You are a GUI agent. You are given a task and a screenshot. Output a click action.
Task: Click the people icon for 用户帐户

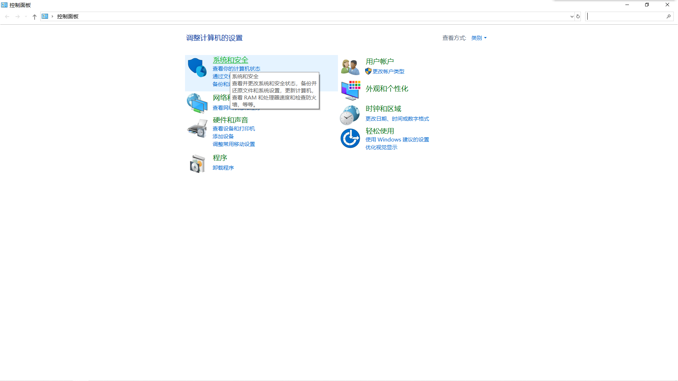(x=350, y=66)
